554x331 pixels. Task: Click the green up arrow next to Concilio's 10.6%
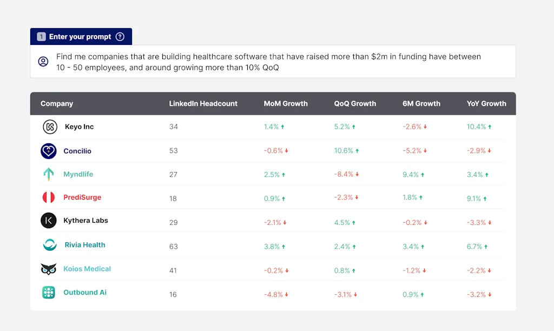[x=357, y=151]
